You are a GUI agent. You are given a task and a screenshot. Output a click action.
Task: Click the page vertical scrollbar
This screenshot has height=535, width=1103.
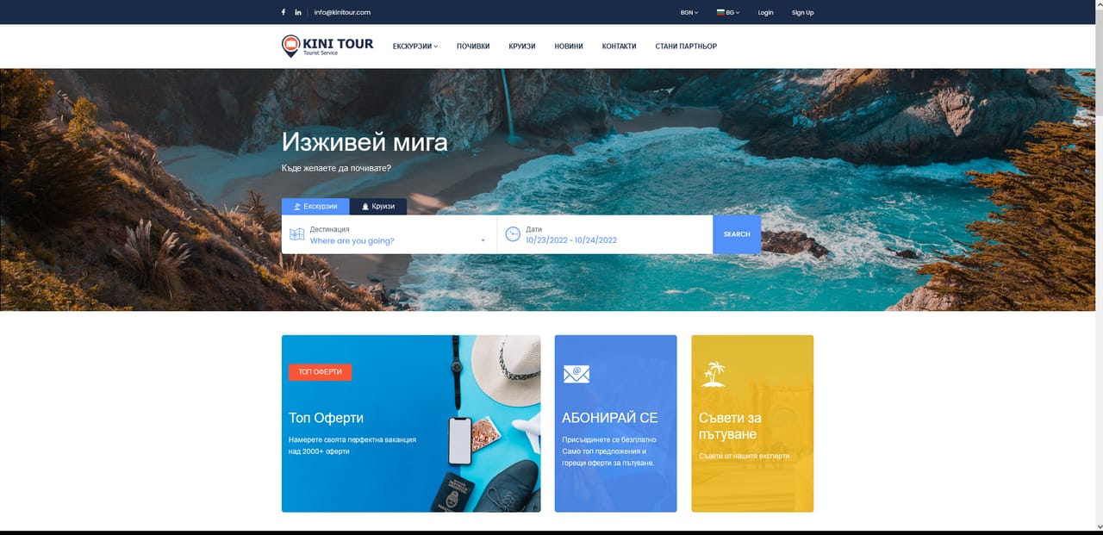(x=1098, y=267)
